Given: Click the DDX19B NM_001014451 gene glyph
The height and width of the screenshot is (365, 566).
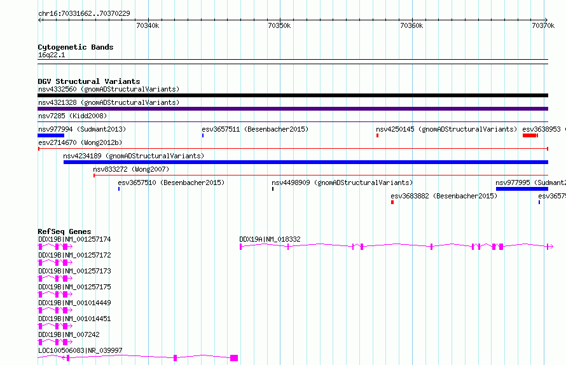Looking at the screenshot, I should point(55,326).
